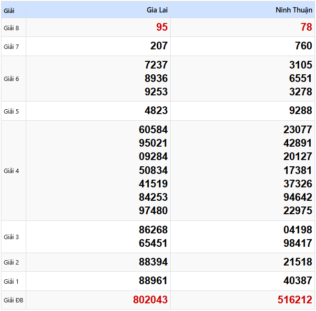
Task: Click Gia Lai Giải 3 number 86268
Action: click(153, 230)
